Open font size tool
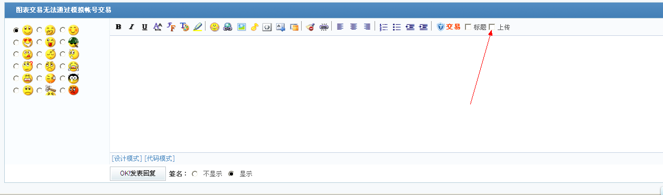663x195 pixels. coord(157,27)
